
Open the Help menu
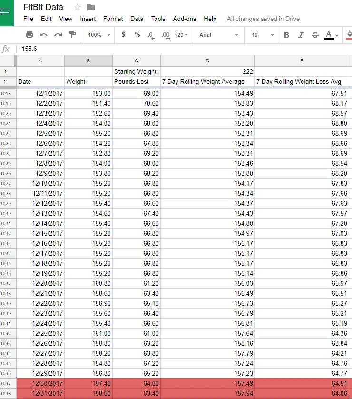pos(210,19)
